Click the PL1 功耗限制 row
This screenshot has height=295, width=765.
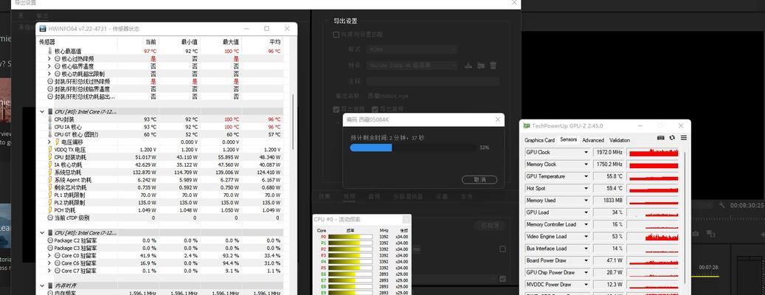tap(161, 195)
